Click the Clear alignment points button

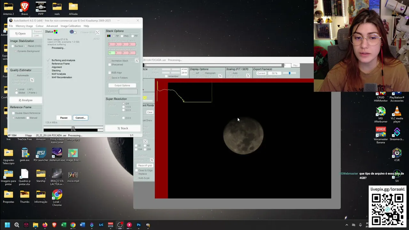150,112
